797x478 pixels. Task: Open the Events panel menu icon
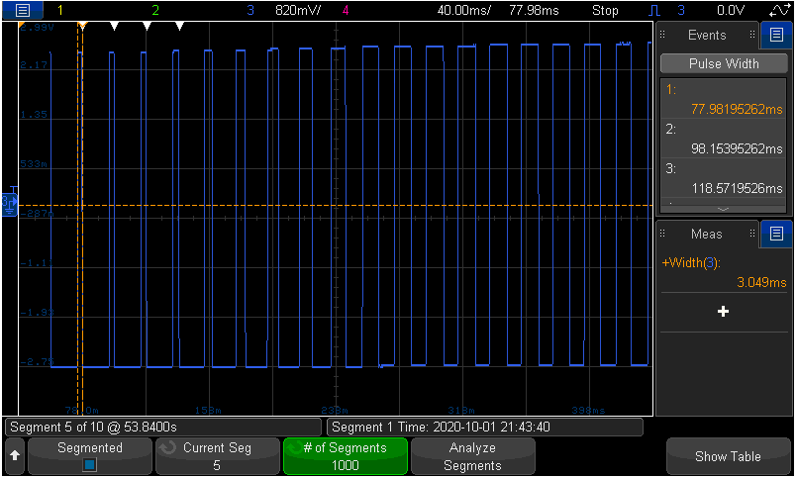(776, 36)
